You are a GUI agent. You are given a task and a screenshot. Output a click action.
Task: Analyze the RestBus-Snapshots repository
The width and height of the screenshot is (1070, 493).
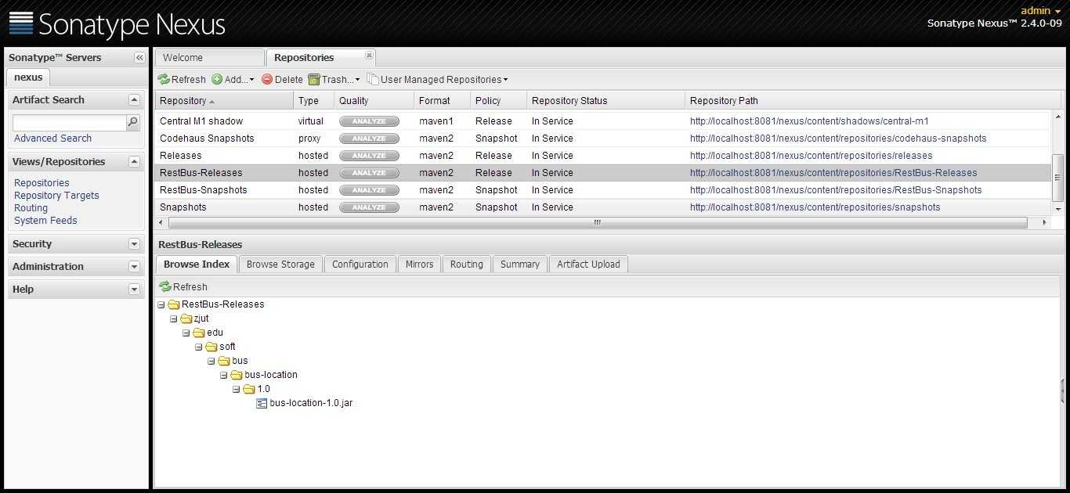(369, 190)
